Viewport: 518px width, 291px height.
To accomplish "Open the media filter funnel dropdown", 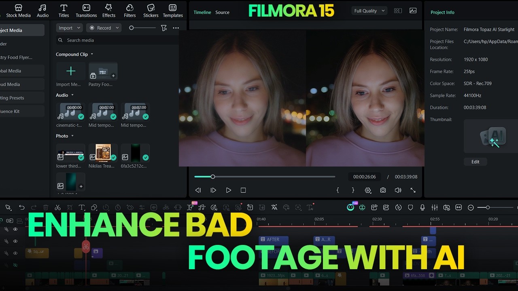I will (x=163, y=28).
